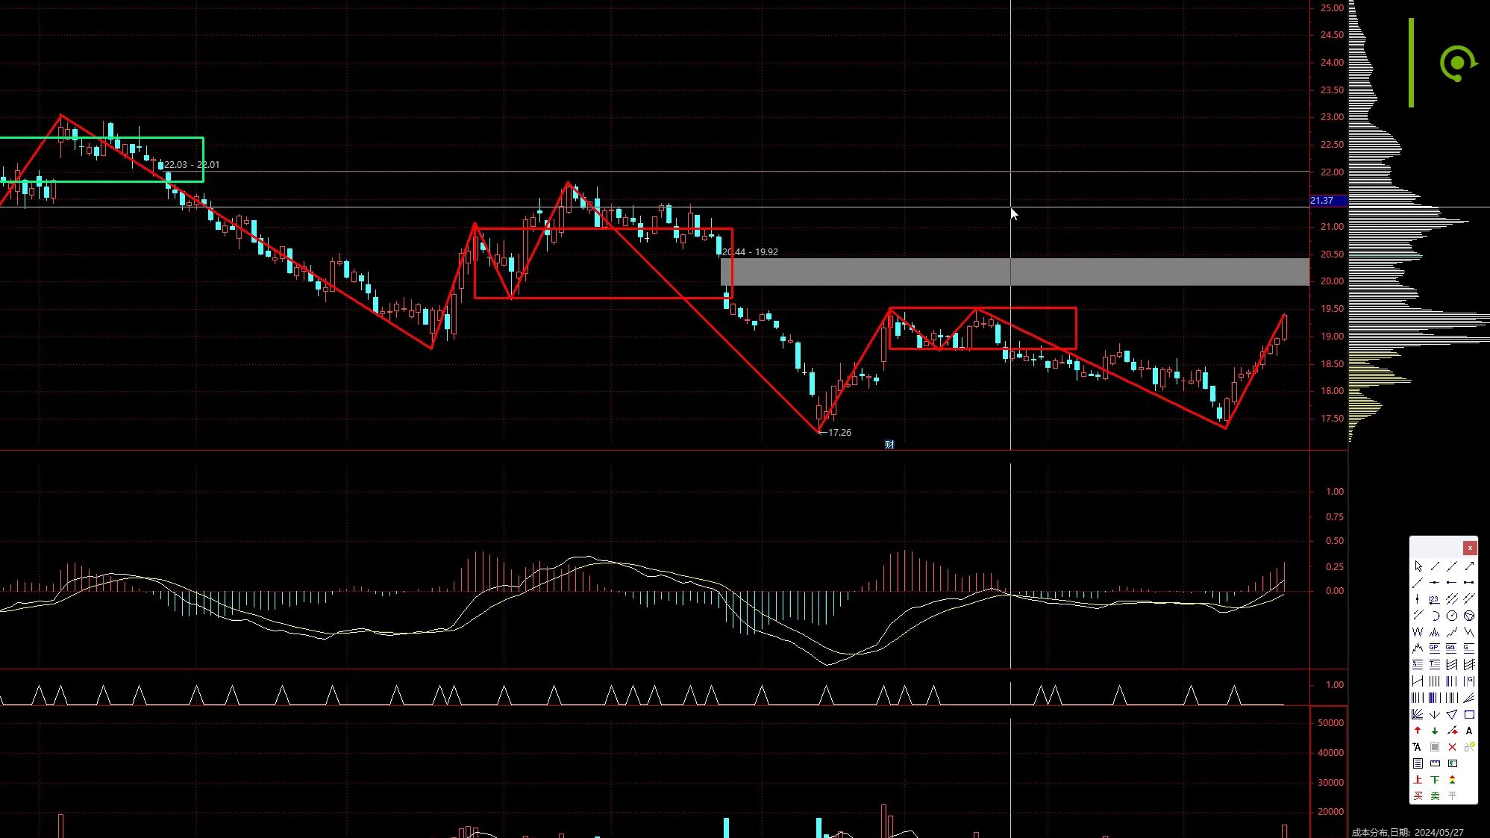Click the 50000 volume axis label

tap(1330, 723)
